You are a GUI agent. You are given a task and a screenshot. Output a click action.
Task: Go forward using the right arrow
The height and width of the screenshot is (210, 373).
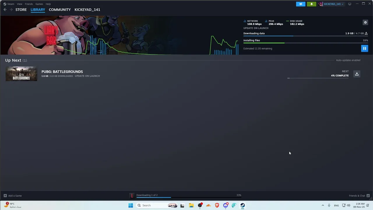click(11, 10)
